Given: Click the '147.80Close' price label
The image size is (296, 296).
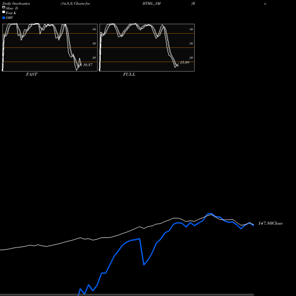Looking at the screenshot, I should [271, 223].
